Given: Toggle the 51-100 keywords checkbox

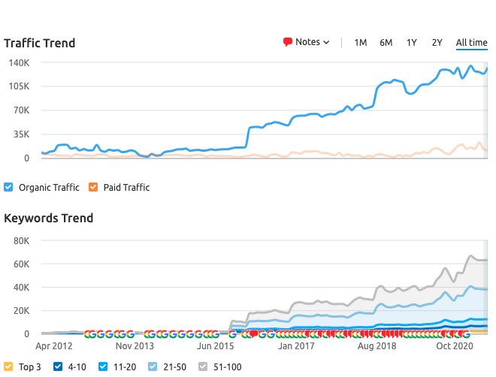Looking at the screenshot, I should pos(203,366).
